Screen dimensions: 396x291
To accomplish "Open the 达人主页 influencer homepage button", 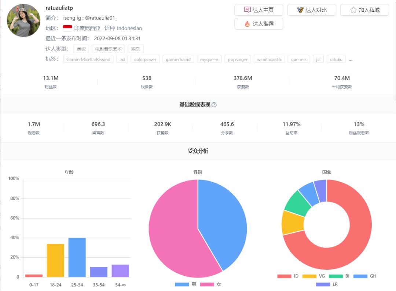I will click(x=258, y=10).
